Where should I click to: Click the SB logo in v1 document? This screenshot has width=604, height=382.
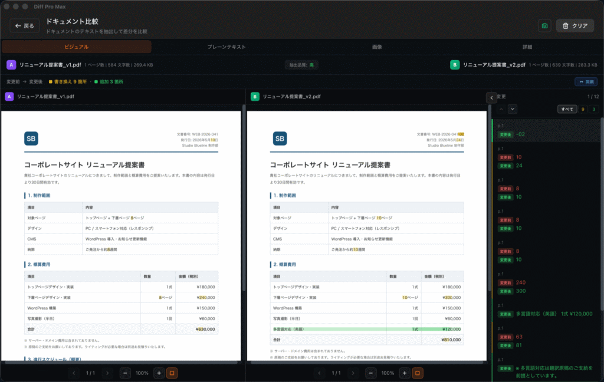tap(31, 139)
